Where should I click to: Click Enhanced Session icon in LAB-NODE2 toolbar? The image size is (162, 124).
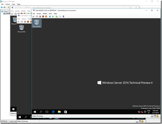[63, 17]
